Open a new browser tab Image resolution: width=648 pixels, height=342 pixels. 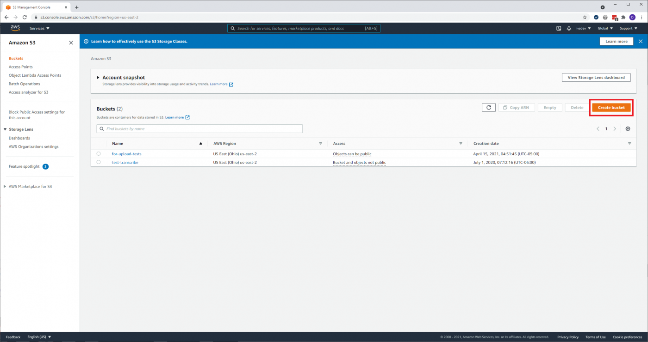[77, 7]
